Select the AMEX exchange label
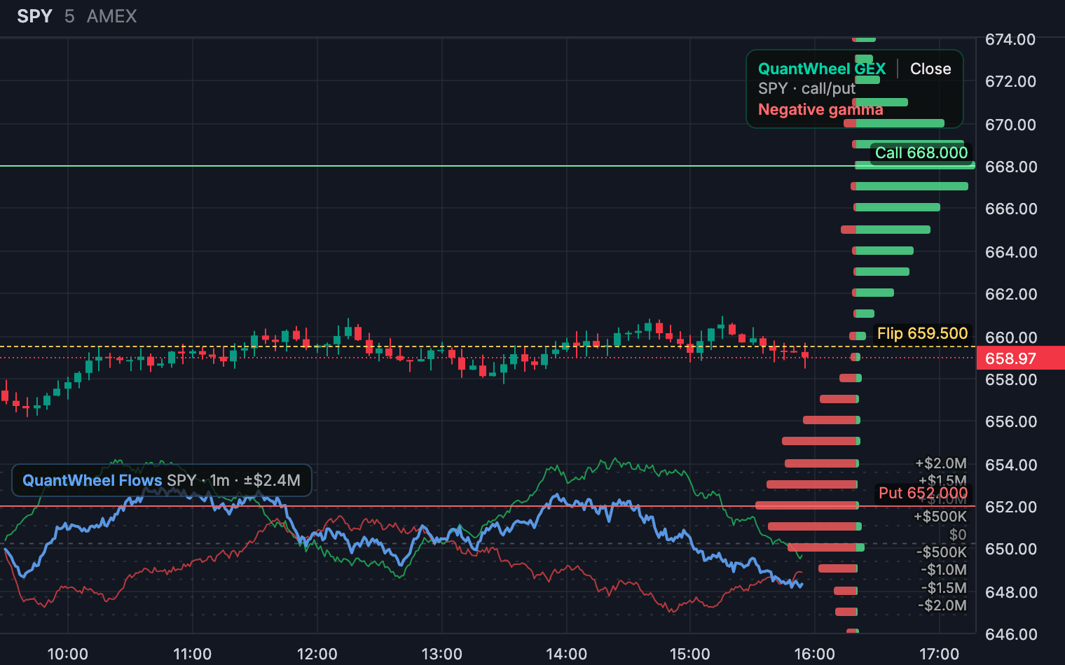 (x=112, y=16)
